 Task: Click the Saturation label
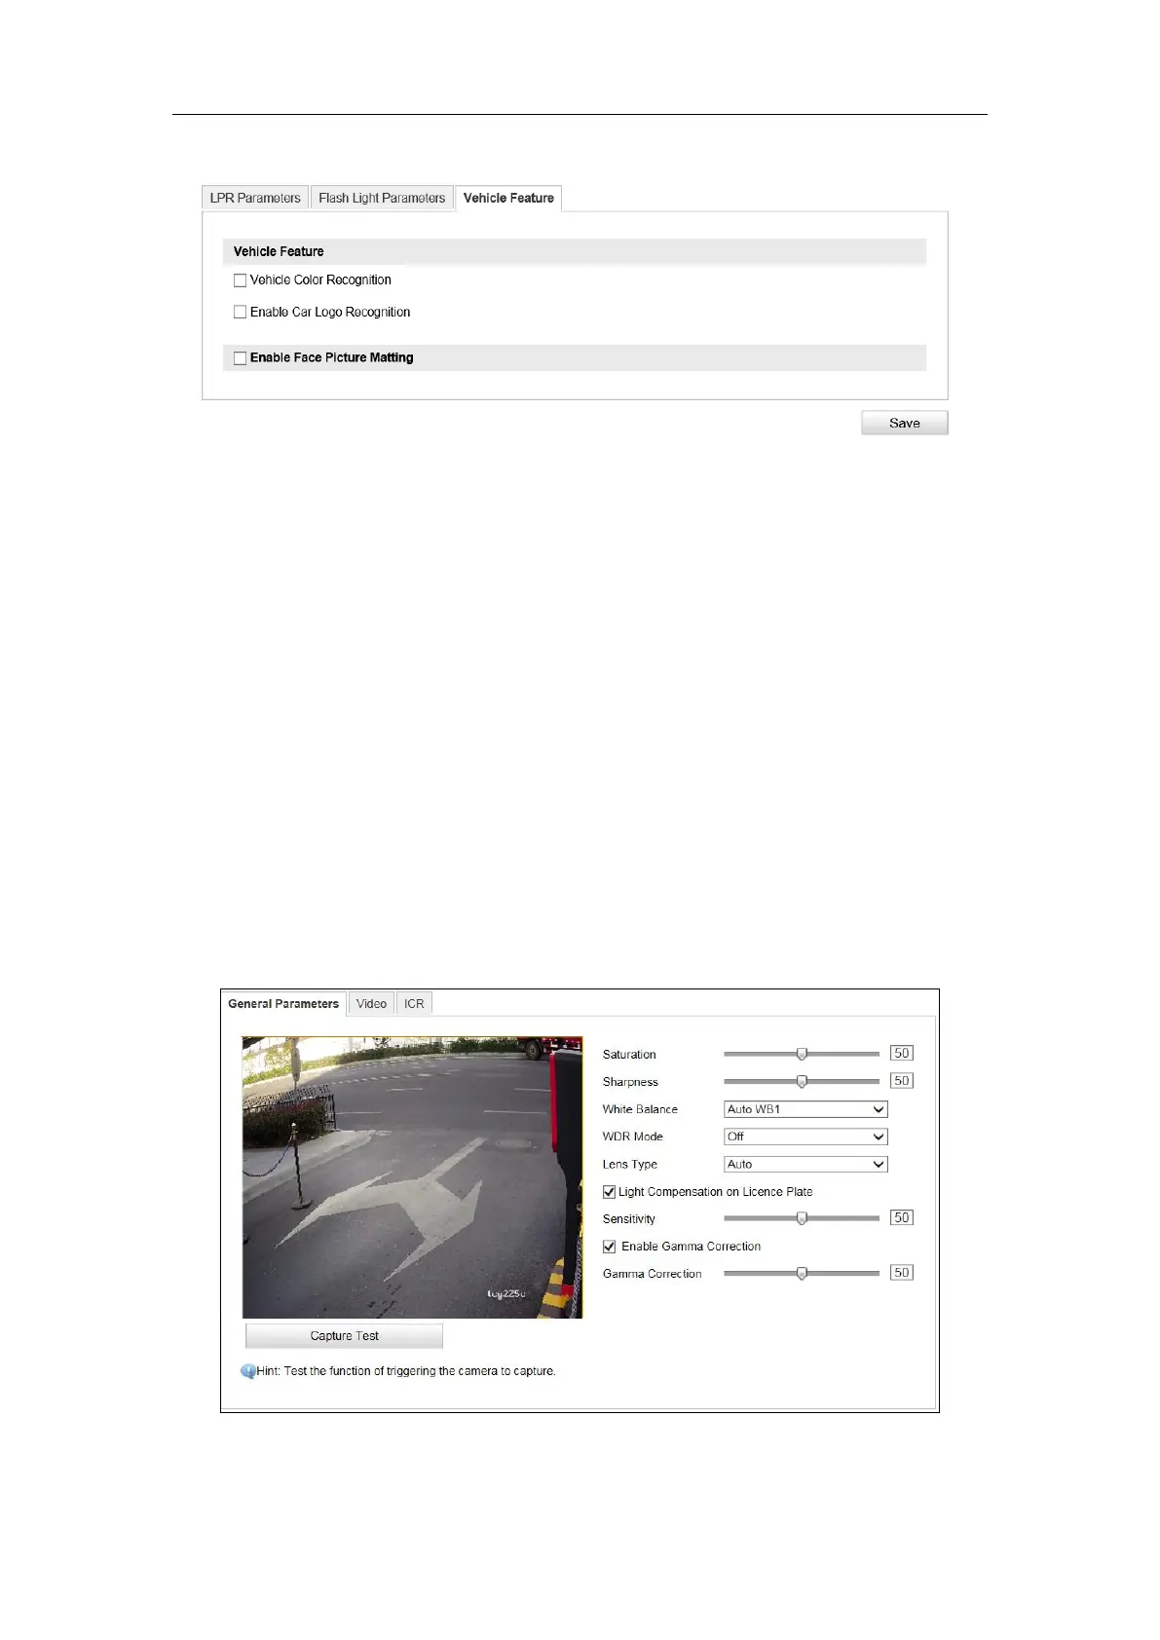[629, 1055]
